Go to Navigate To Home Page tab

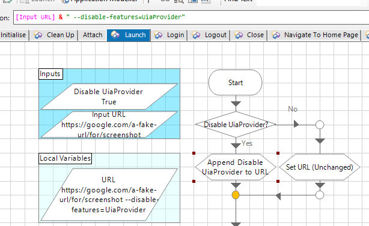pyautogui.click(x=315, y=35)
